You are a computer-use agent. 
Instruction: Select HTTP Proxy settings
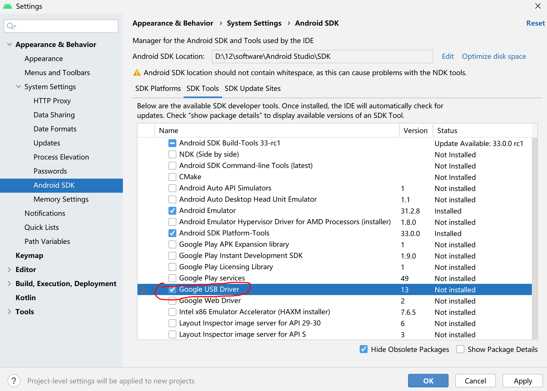coord(52,101)
